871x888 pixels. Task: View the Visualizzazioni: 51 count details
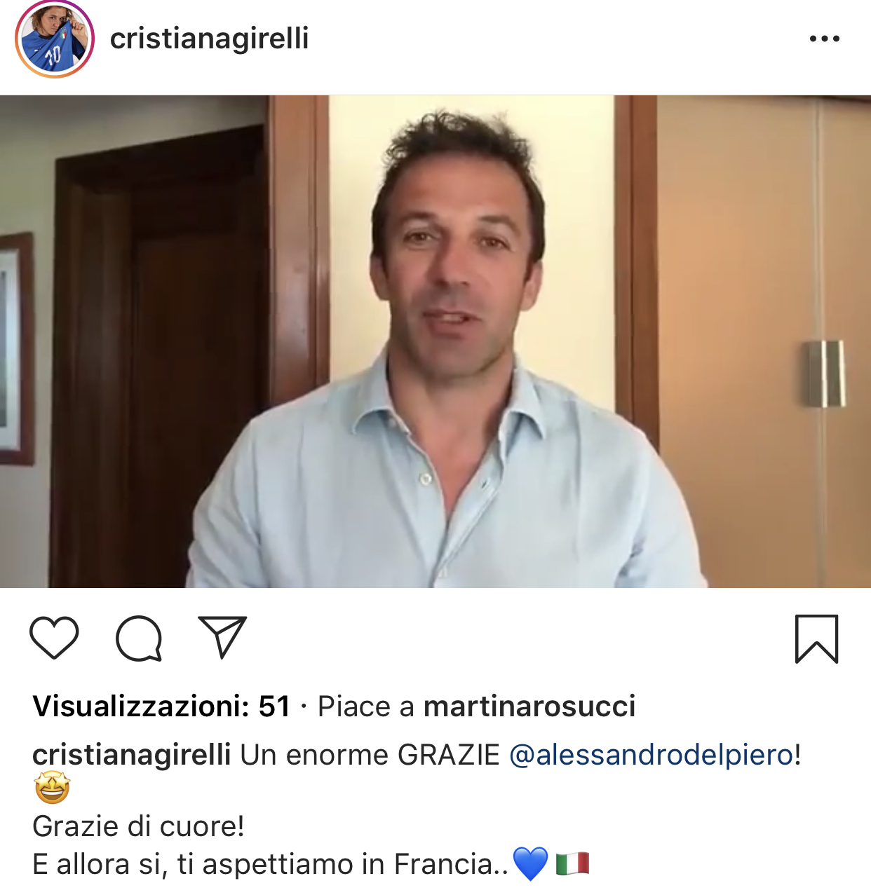161,706
